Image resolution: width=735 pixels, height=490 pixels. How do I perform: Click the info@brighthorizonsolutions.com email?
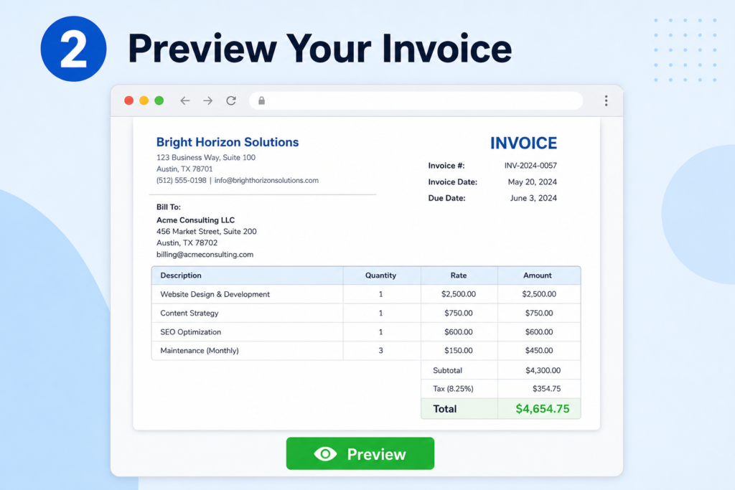tap(266, 180)
